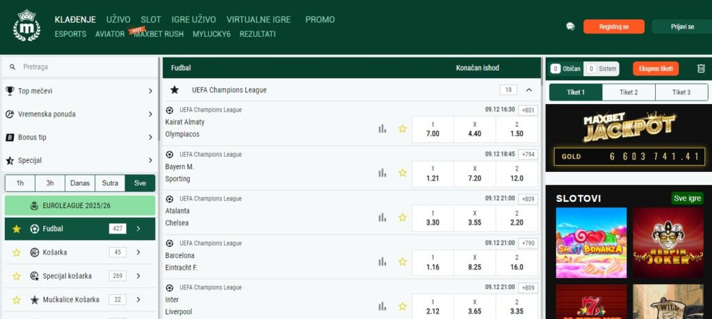Image resolution: width=712 pixels, height=319 pixels.
Task: Open statistics for Inter vs Liverpool
Action: coord(382,307)
